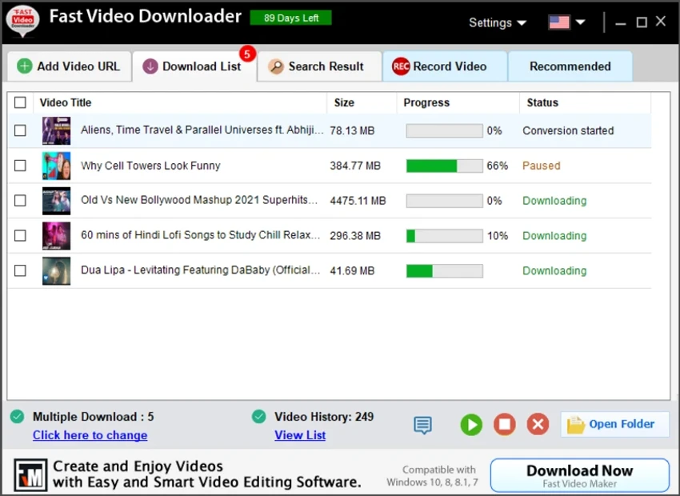Click the '384.77 MB' size value
680x496 pixels.
355,166
